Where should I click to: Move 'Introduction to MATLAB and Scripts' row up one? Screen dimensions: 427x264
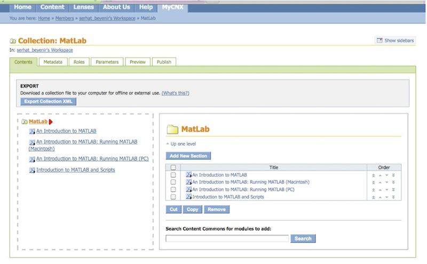click(380, 197)
